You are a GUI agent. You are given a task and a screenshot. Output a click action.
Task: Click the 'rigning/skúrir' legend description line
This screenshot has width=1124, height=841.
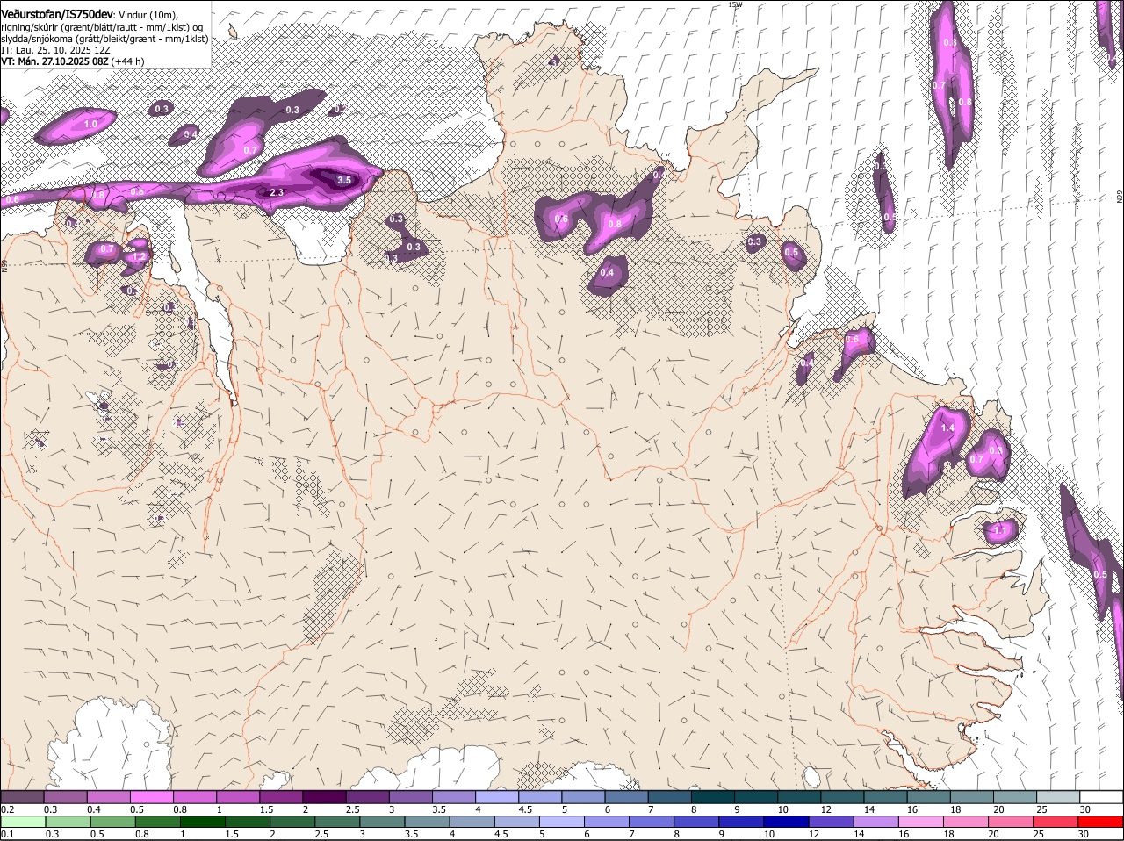[102, 27]
